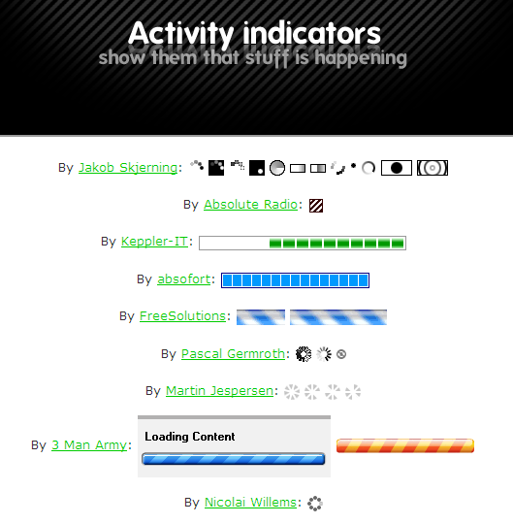Image resolution: width=513 pixels, height=524 pixels.
Task: Click the blue Loading Content progress bar
Action: pos(234,459)
